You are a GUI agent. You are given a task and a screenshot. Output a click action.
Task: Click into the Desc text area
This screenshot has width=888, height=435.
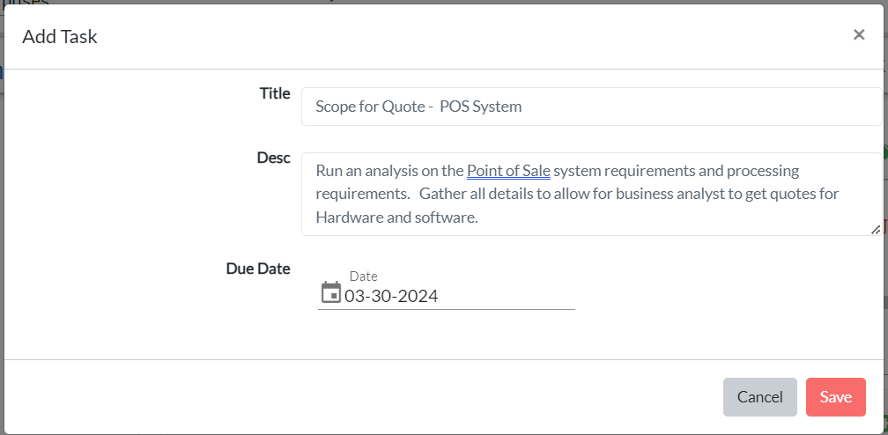(x=591, y=194)
